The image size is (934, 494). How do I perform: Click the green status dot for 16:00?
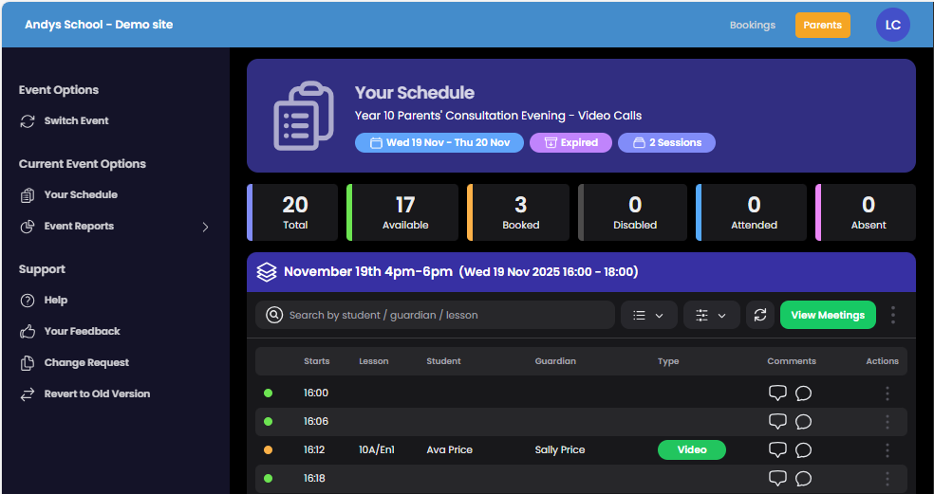[x=268, y=393]
